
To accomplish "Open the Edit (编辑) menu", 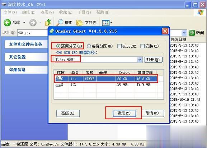I will [29, 13].
